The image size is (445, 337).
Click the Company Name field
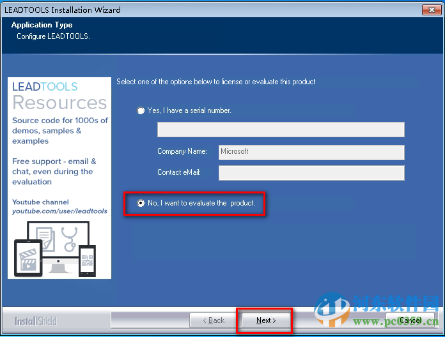tap(311, 153)
